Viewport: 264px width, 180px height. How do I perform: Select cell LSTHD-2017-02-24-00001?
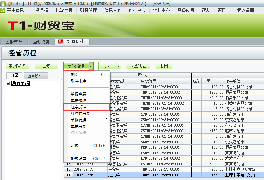click(x=166, y=164)
